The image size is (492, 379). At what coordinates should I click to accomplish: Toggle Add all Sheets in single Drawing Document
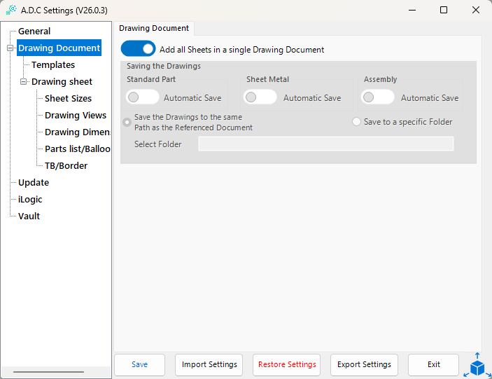pyautogui.click(x=138, y=48)
